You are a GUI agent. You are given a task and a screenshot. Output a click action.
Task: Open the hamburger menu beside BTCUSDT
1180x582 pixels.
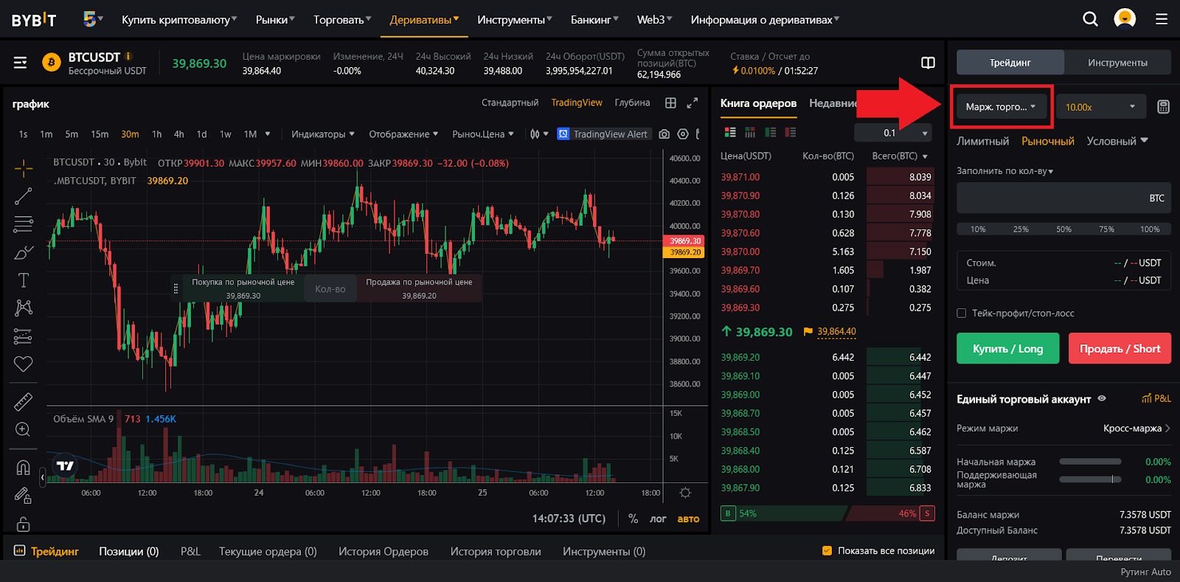click(x=21, y=63)
